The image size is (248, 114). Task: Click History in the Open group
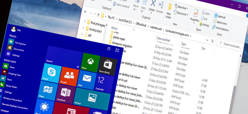point(204,25)
